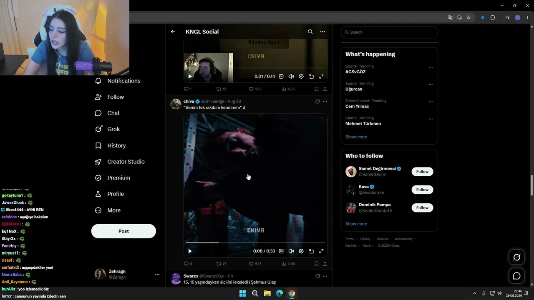
Task: Repost chiva's post with 27 reposts
Action: (x=221, y=264)
